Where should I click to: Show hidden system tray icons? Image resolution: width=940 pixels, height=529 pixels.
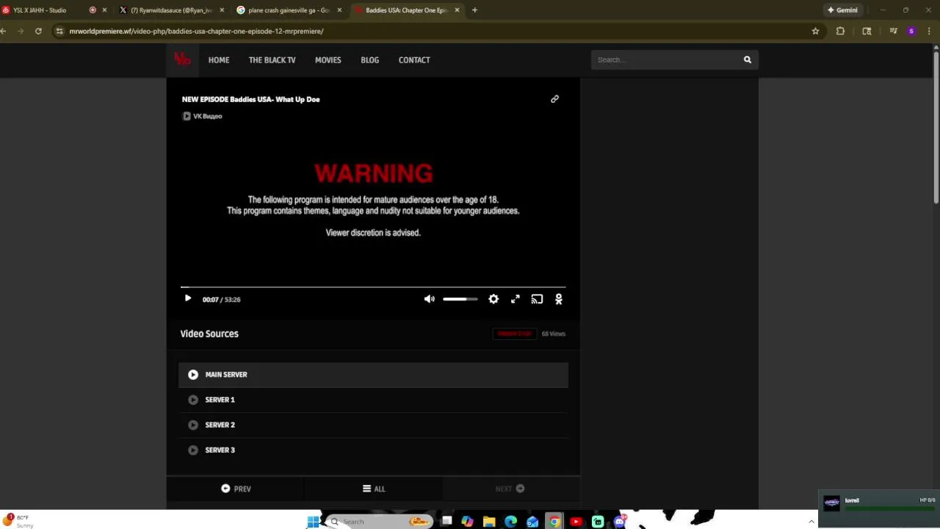tap(811, 522)
